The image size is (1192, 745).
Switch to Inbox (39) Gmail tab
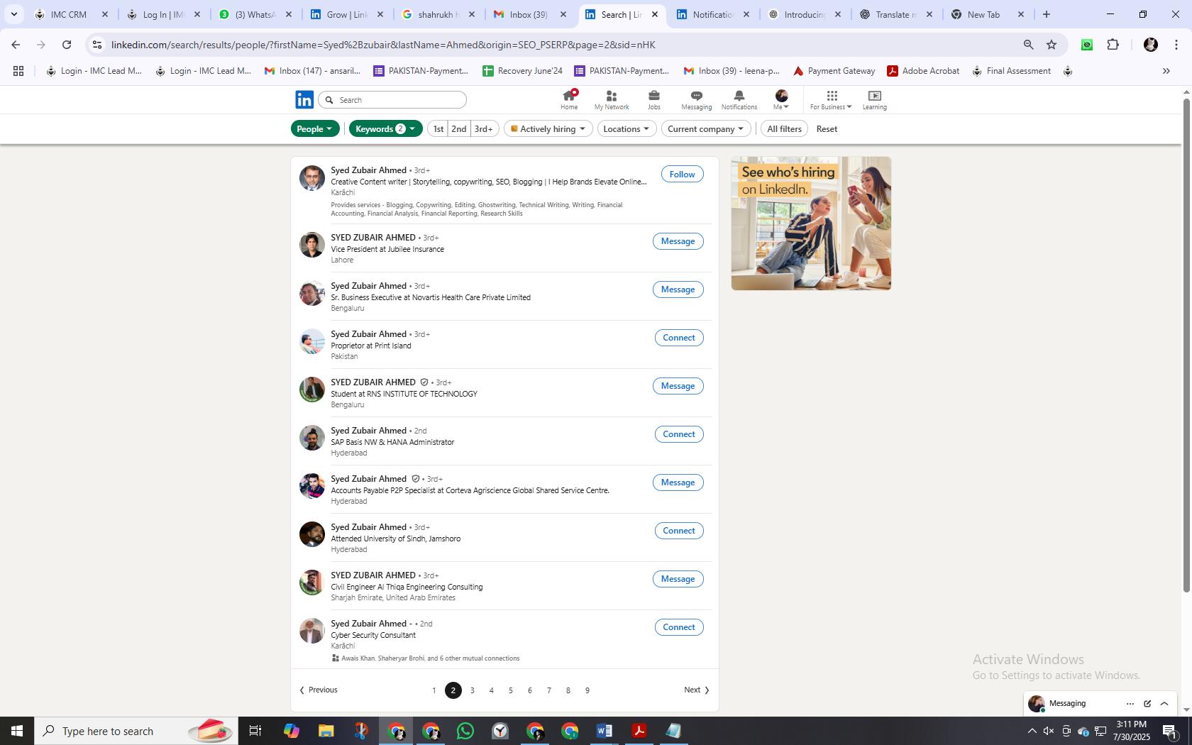(x=529, y=14)
